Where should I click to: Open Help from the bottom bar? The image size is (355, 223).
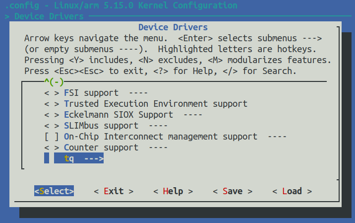[173, 191]
